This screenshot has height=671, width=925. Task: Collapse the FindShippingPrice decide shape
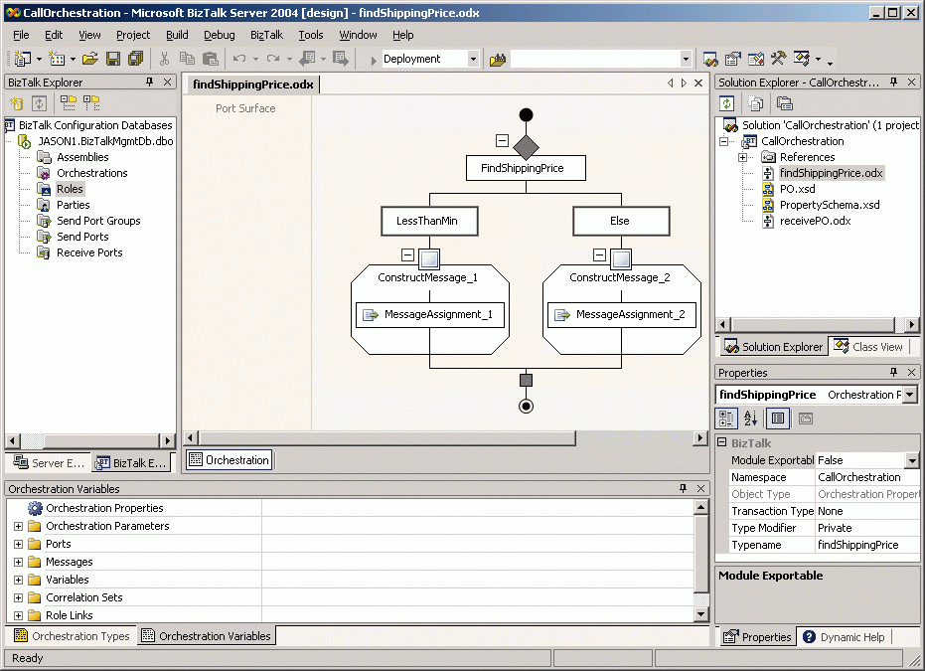pos(502,141)
